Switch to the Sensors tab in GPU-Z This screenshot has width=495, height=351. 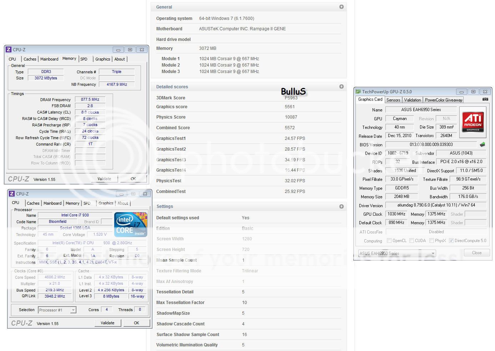(393, 100)
